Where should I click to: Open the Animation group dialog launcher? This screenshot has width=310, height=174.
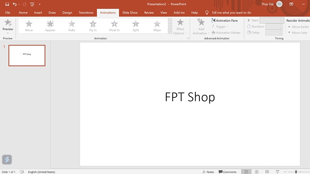tap(188, 38)
